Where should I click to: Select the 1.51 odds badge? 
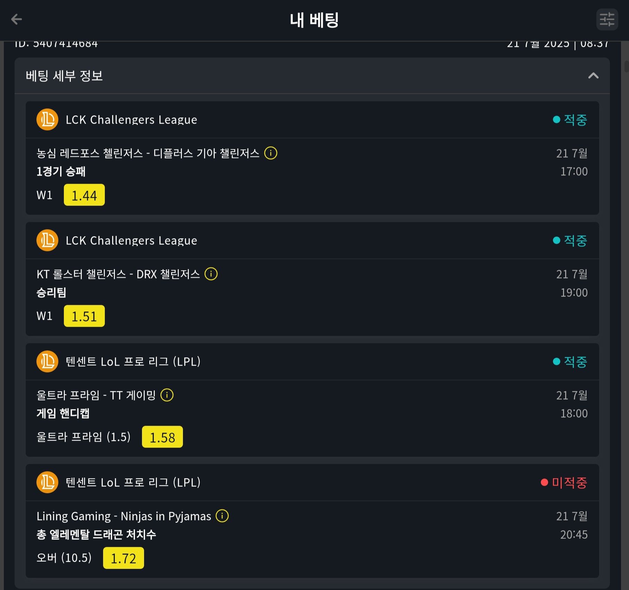tap(84, 316)
